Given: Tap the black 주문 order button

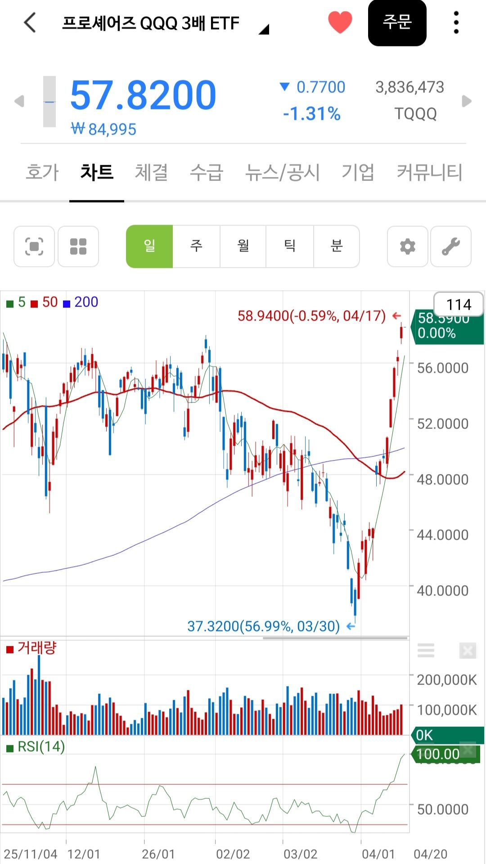Looking at the screenshot, I should [397, 22].
